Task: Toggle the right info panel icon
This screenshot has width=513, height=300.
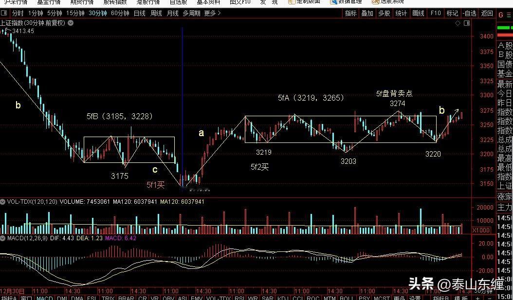Action: pyautogui.click(x=467, y=23)
